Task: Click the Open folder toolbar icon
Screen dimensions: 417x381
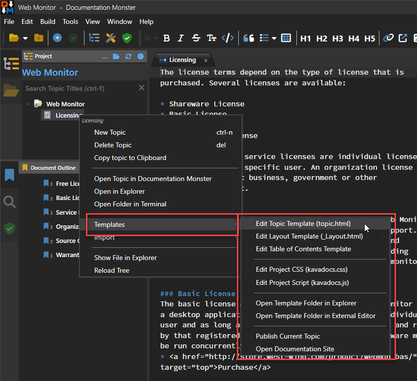Action: pyautogui.click(x=14, y=38)
